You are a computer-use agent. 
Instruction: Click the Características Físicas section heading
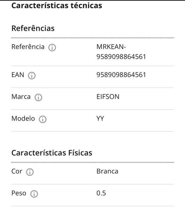pos(52,153)
